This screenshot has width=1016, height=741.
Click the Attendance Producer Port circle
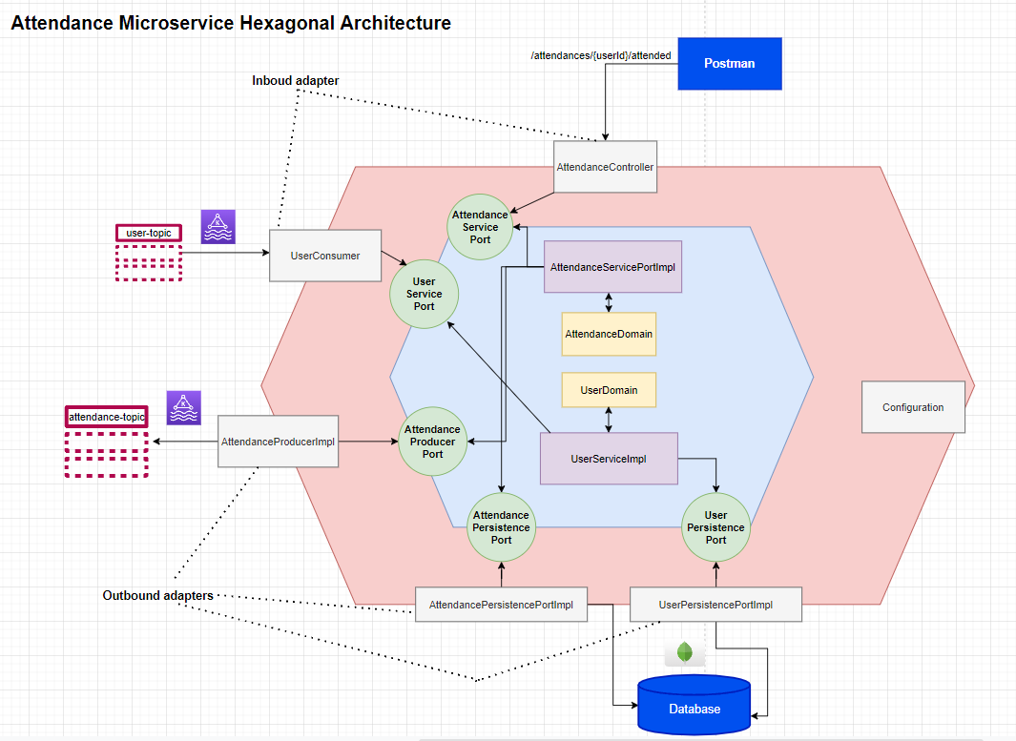click(x=432, y=441)
